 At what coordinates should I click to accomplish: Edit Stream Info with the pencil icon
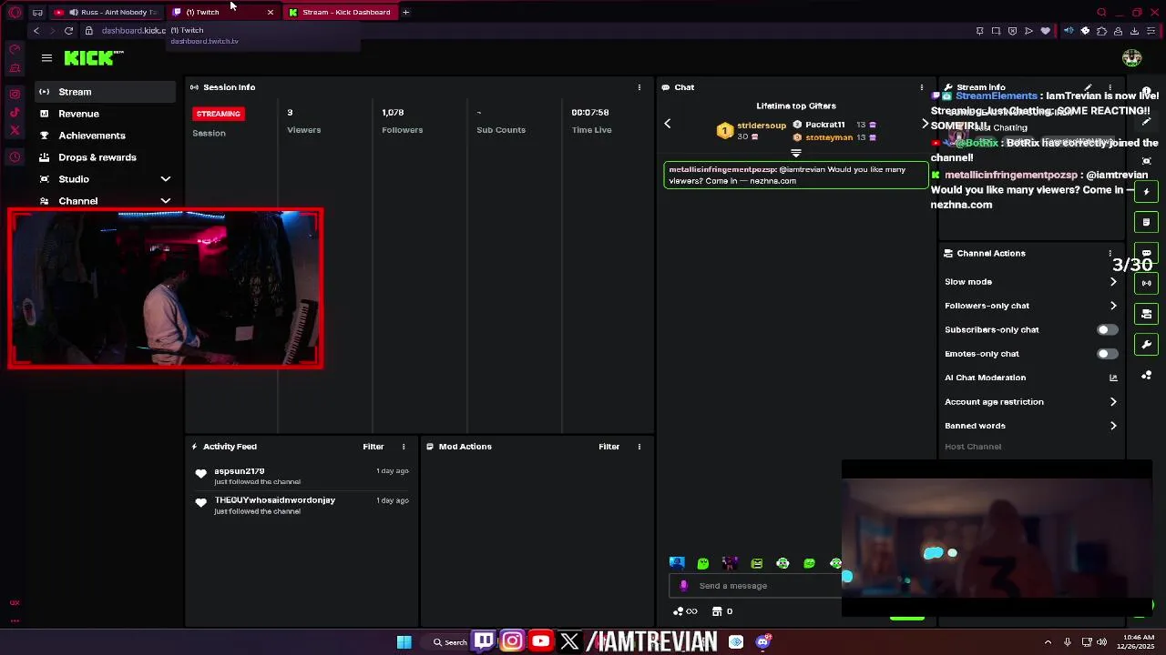1089,87
